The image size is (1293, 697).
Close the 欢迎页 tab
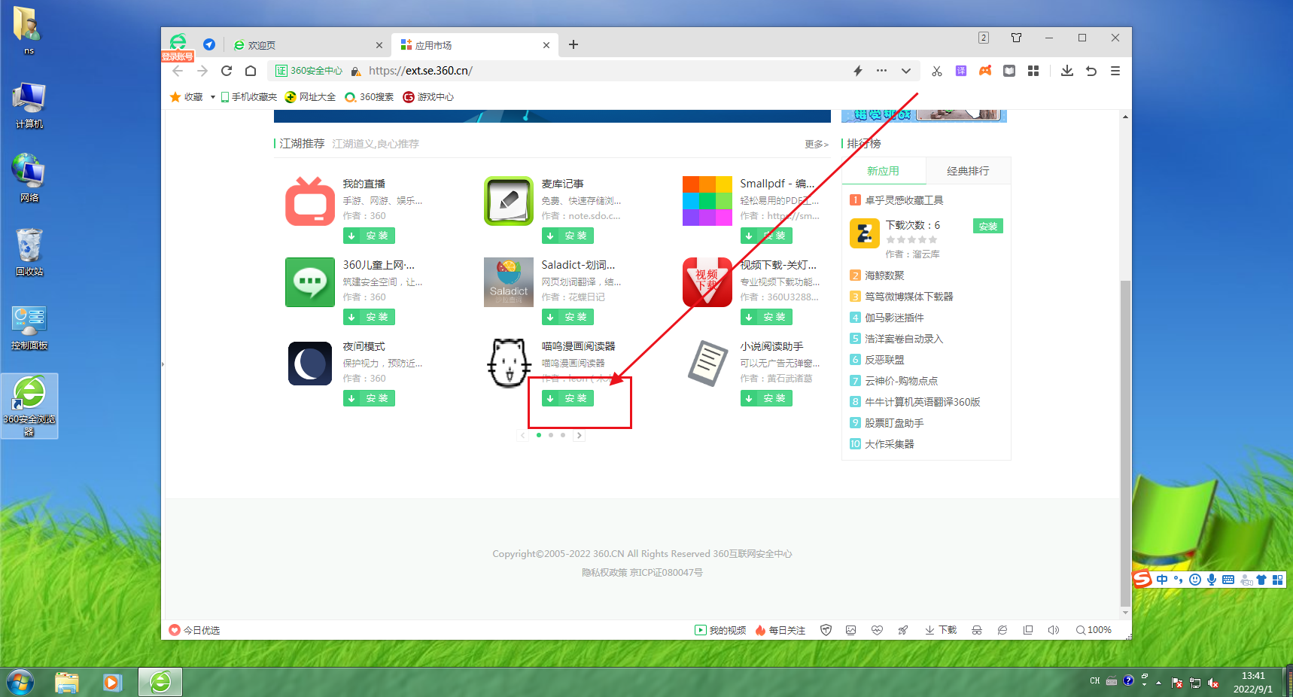coord(379,45)
